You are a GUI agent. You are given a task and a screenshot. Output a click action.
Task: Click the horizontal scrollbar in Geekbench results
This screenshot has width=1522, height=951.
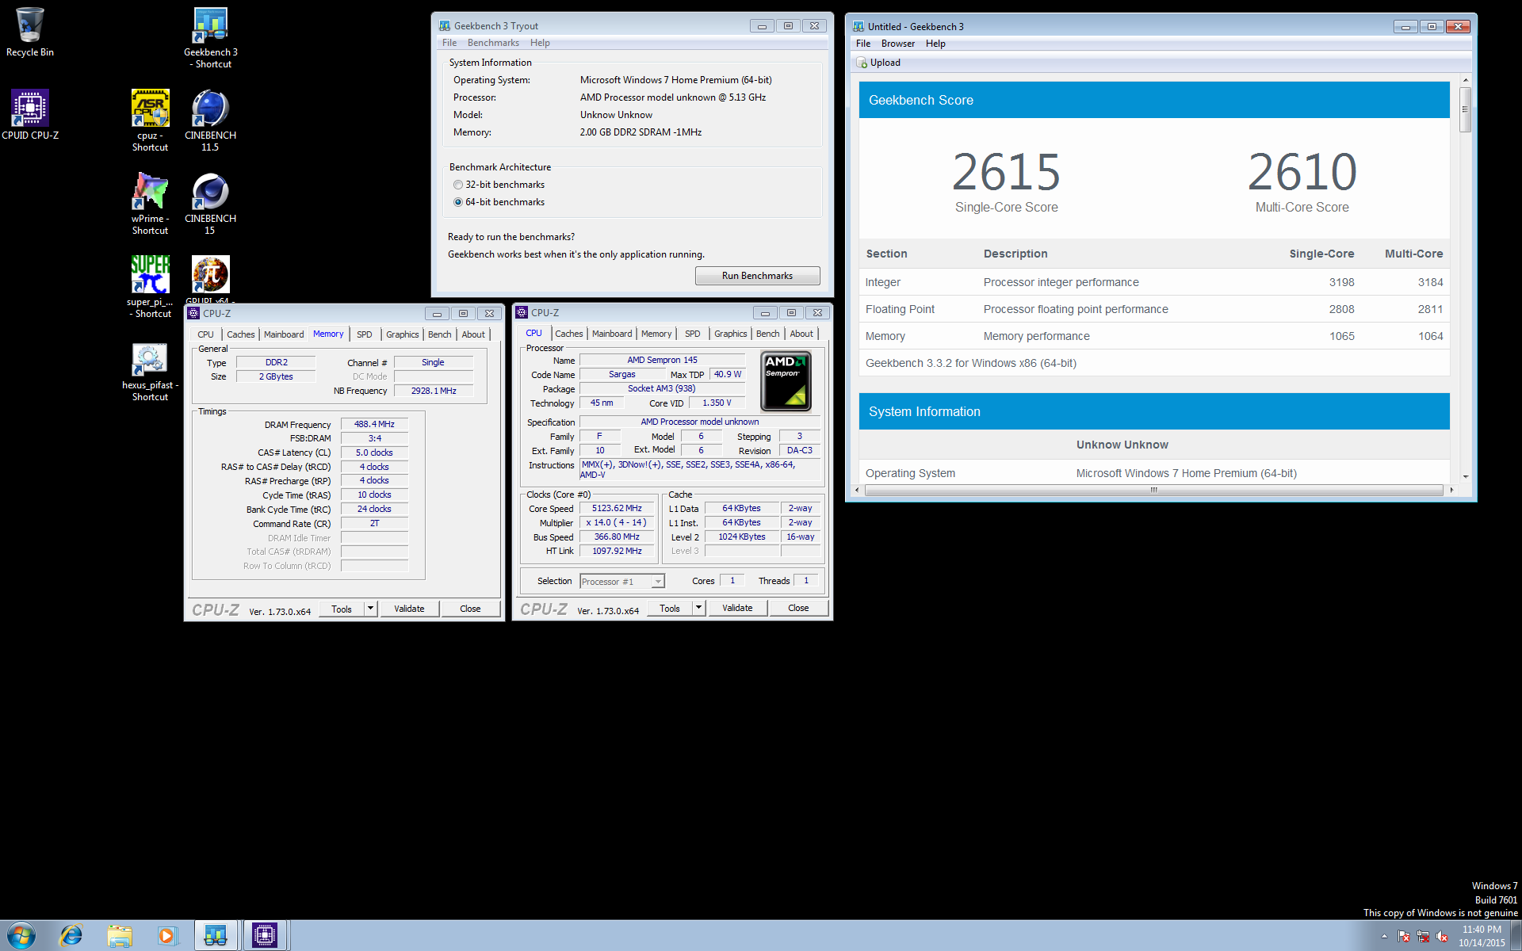1154,490
